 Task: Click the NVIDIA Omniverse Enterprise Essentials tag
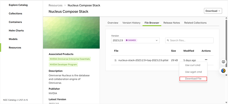(x=70, y=59)
